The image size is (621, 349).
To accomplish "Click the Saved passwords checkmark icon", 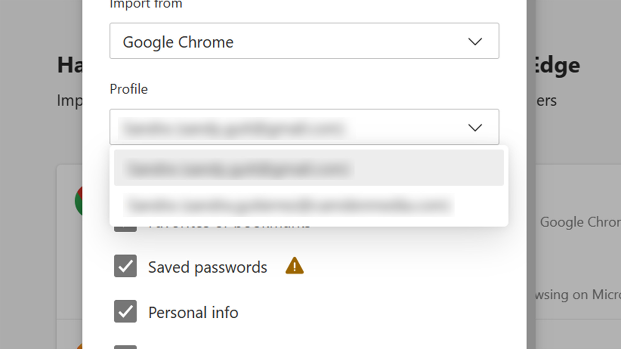I will point(125,266).
